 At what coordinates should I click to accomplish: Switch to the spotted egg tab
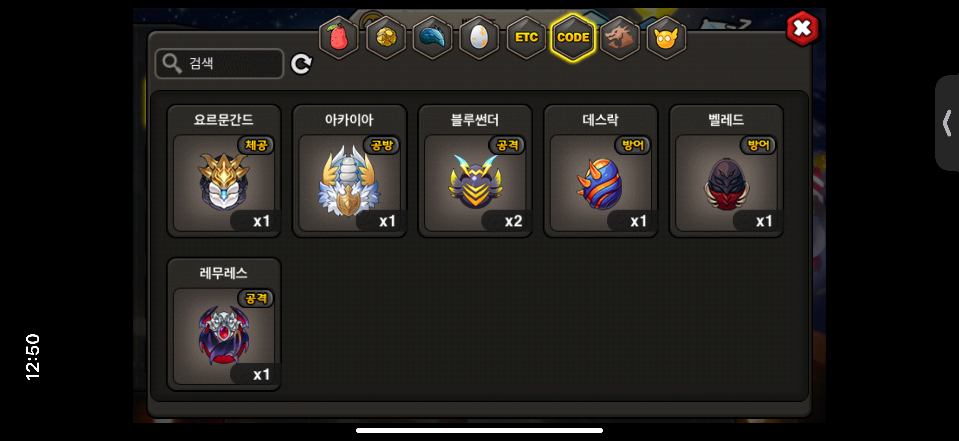pos(479,37)
